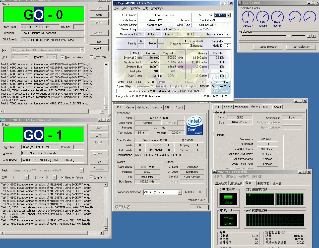Click the QDR label in CrystalCPUID
This screenshot has width=319, height=248.
pyautogui.click(x=170, y=76)
